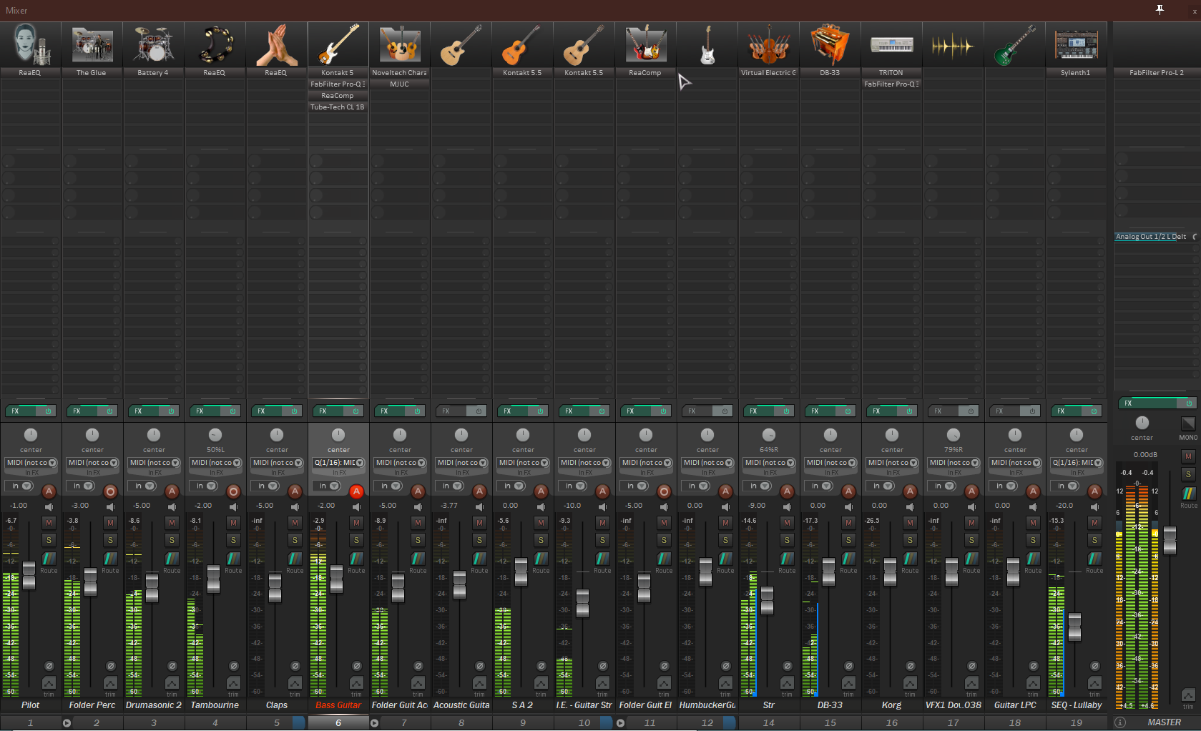The width and height of the screenshot is (1201, 731).
Task: Open FabFilter Pro-L 2 on the master
Action: tap(1156, 73)
